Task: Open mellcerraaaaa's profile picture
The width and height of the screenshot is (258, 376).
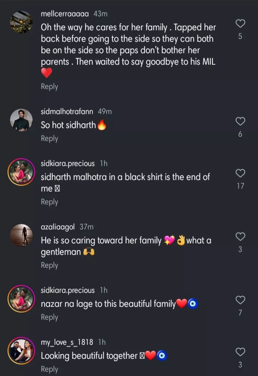Action: click(21, 22)
